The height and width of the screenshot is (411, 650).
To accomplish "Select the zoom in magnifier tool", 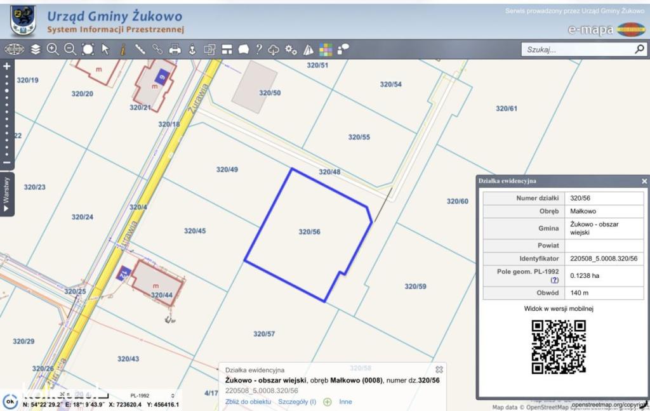I will click(x=53, y=49).
